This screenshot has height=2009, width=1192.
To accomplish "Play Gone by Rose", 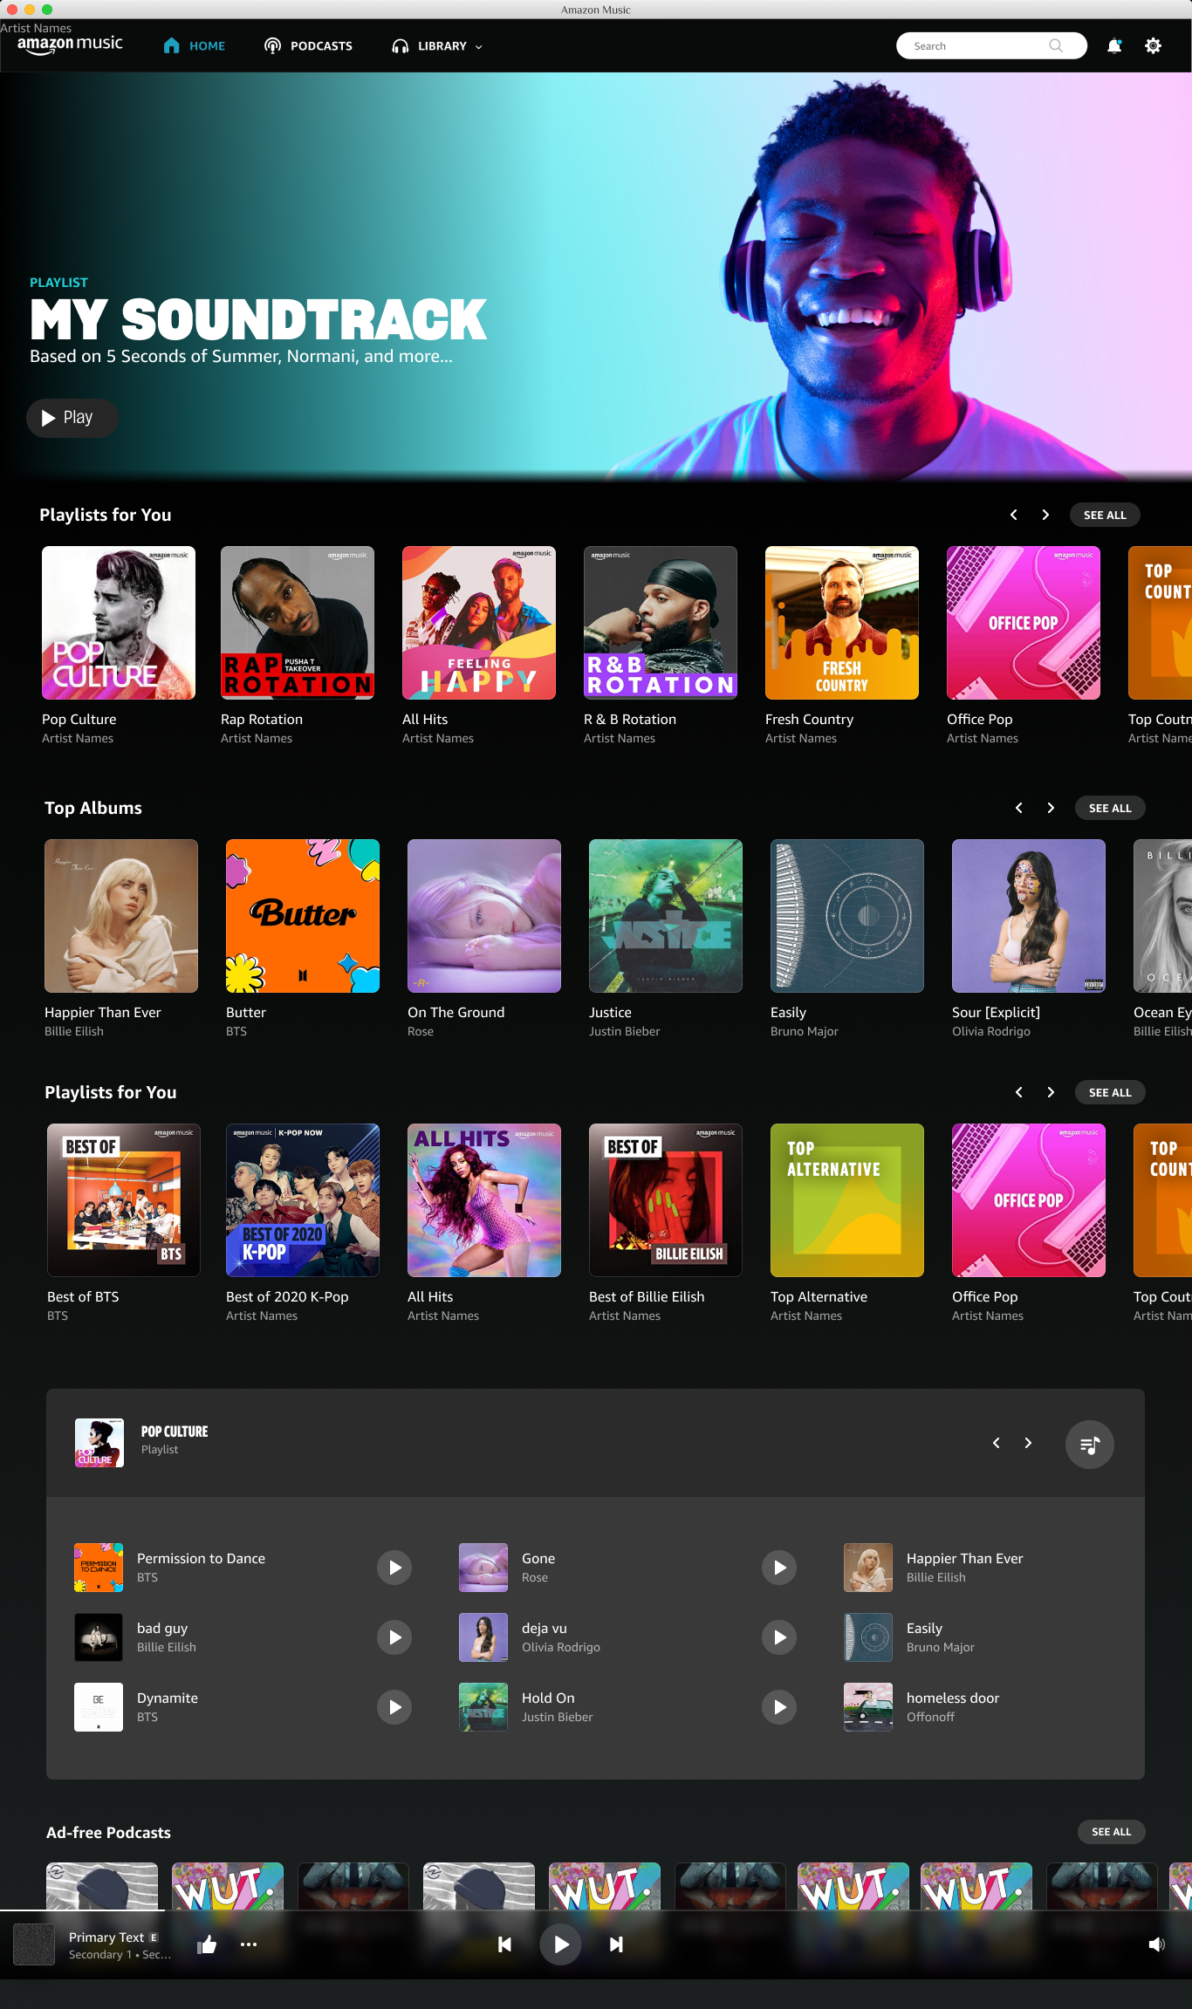I will coord(779,1568).
